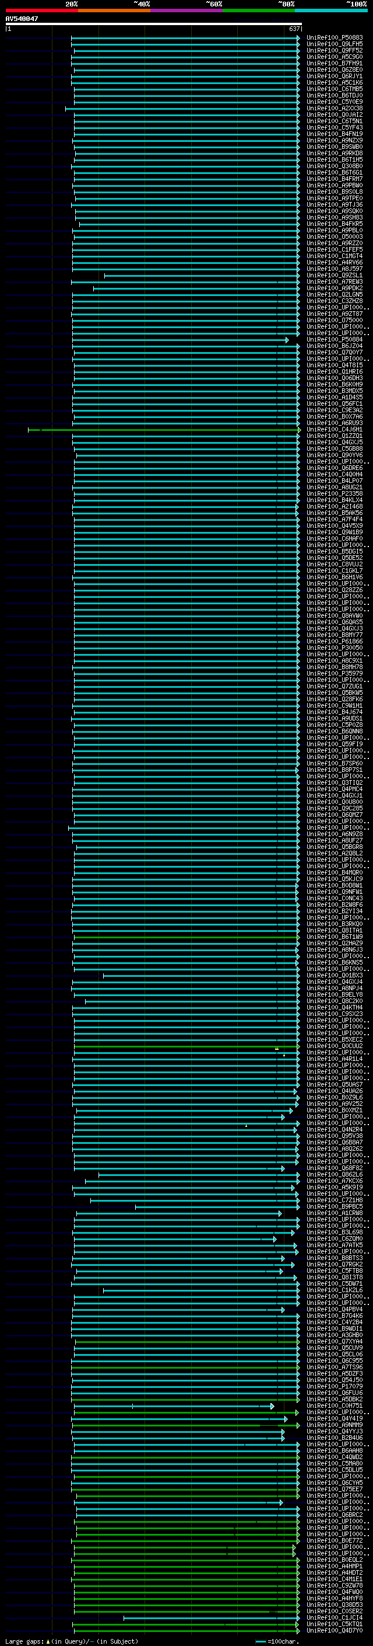373x1646 pixels.
Task: Select hit label UniRef100_B4FN19
Action: (335, 134)
